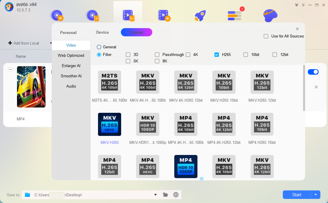Image resolution: width=328 pixels, height=203 pixels.
Task: Collapse the source item minus box
Action: tap(10, 69)
